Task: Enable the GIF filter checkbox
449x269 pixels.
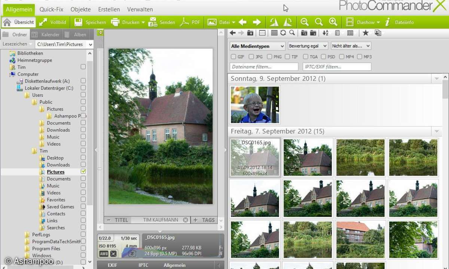Action: point(233,57)
